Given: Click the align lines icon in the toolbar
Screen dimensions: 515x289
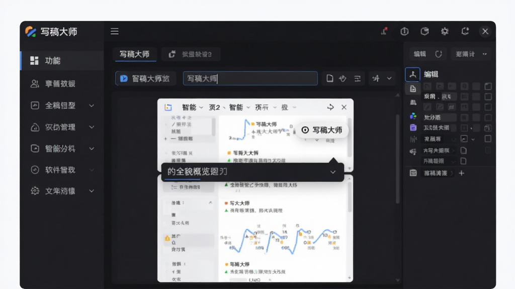Looking at the screenshot, I should (x=358, y=78).
